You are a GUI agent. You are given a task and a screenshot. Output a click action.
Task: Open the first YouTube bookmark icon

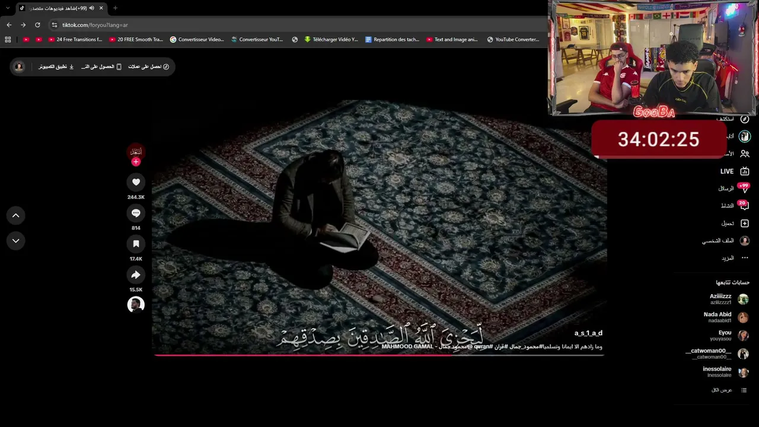pos(26,40)
